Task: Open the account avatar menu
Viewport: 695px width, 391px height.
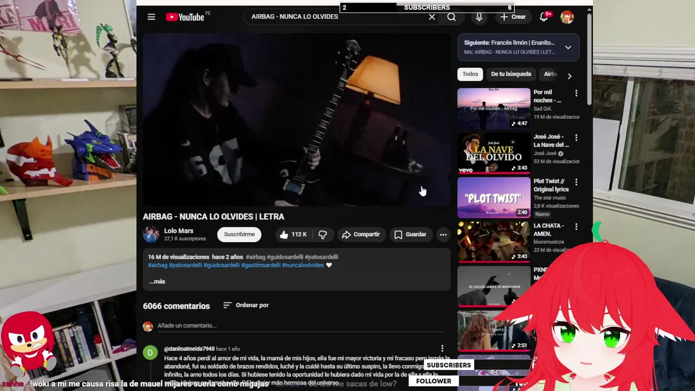Action: pyautogui.click(x=567, y=17)
